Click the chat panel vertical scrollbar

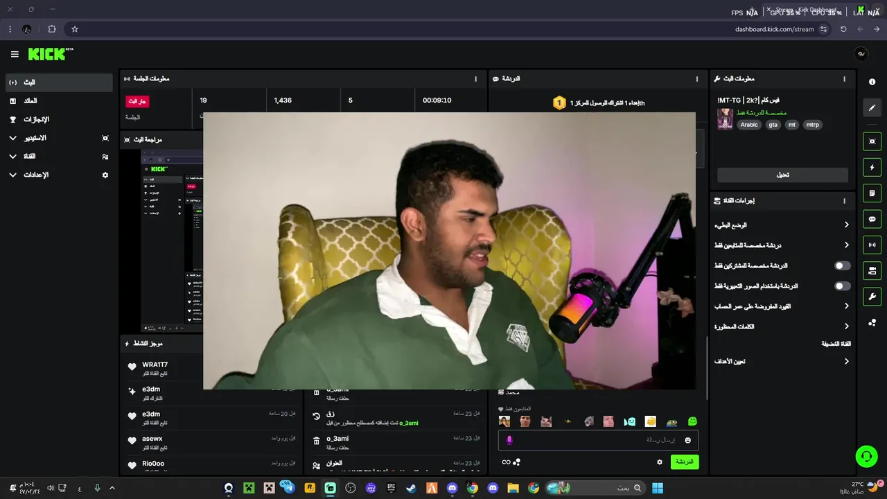tap(707, 367)
